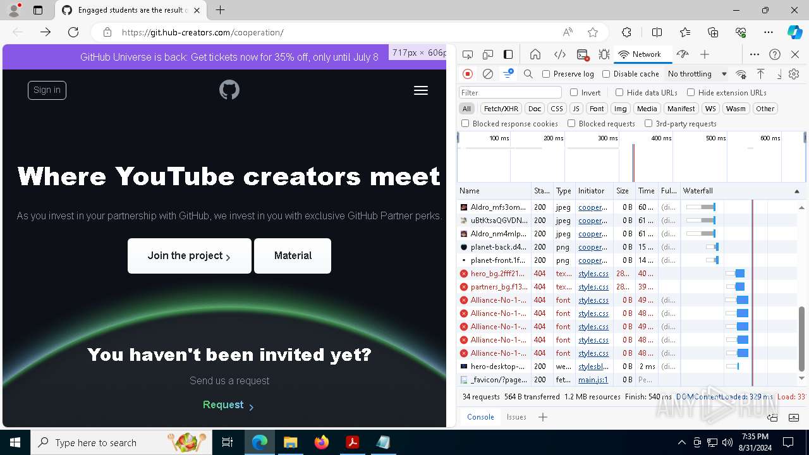Show hidden system tray icons chevron
Screen dimensions: 809x455
pyautogui.click(x=681, y=442)
